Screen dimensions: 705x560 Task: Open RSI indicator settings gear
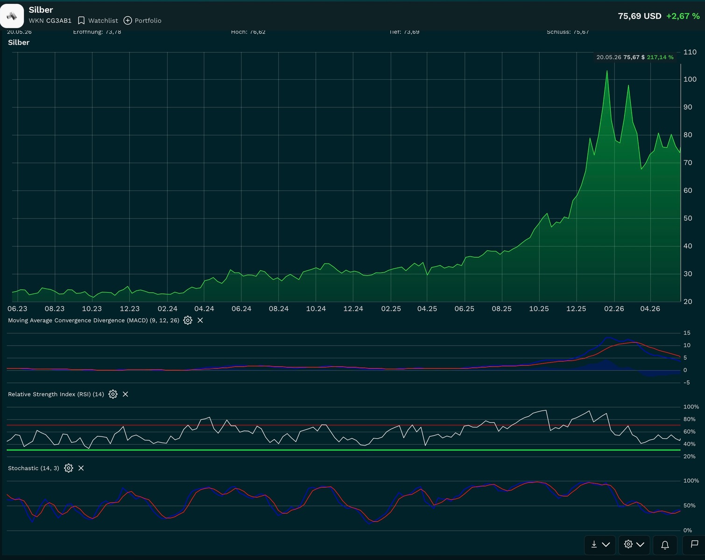click(113, 394)
